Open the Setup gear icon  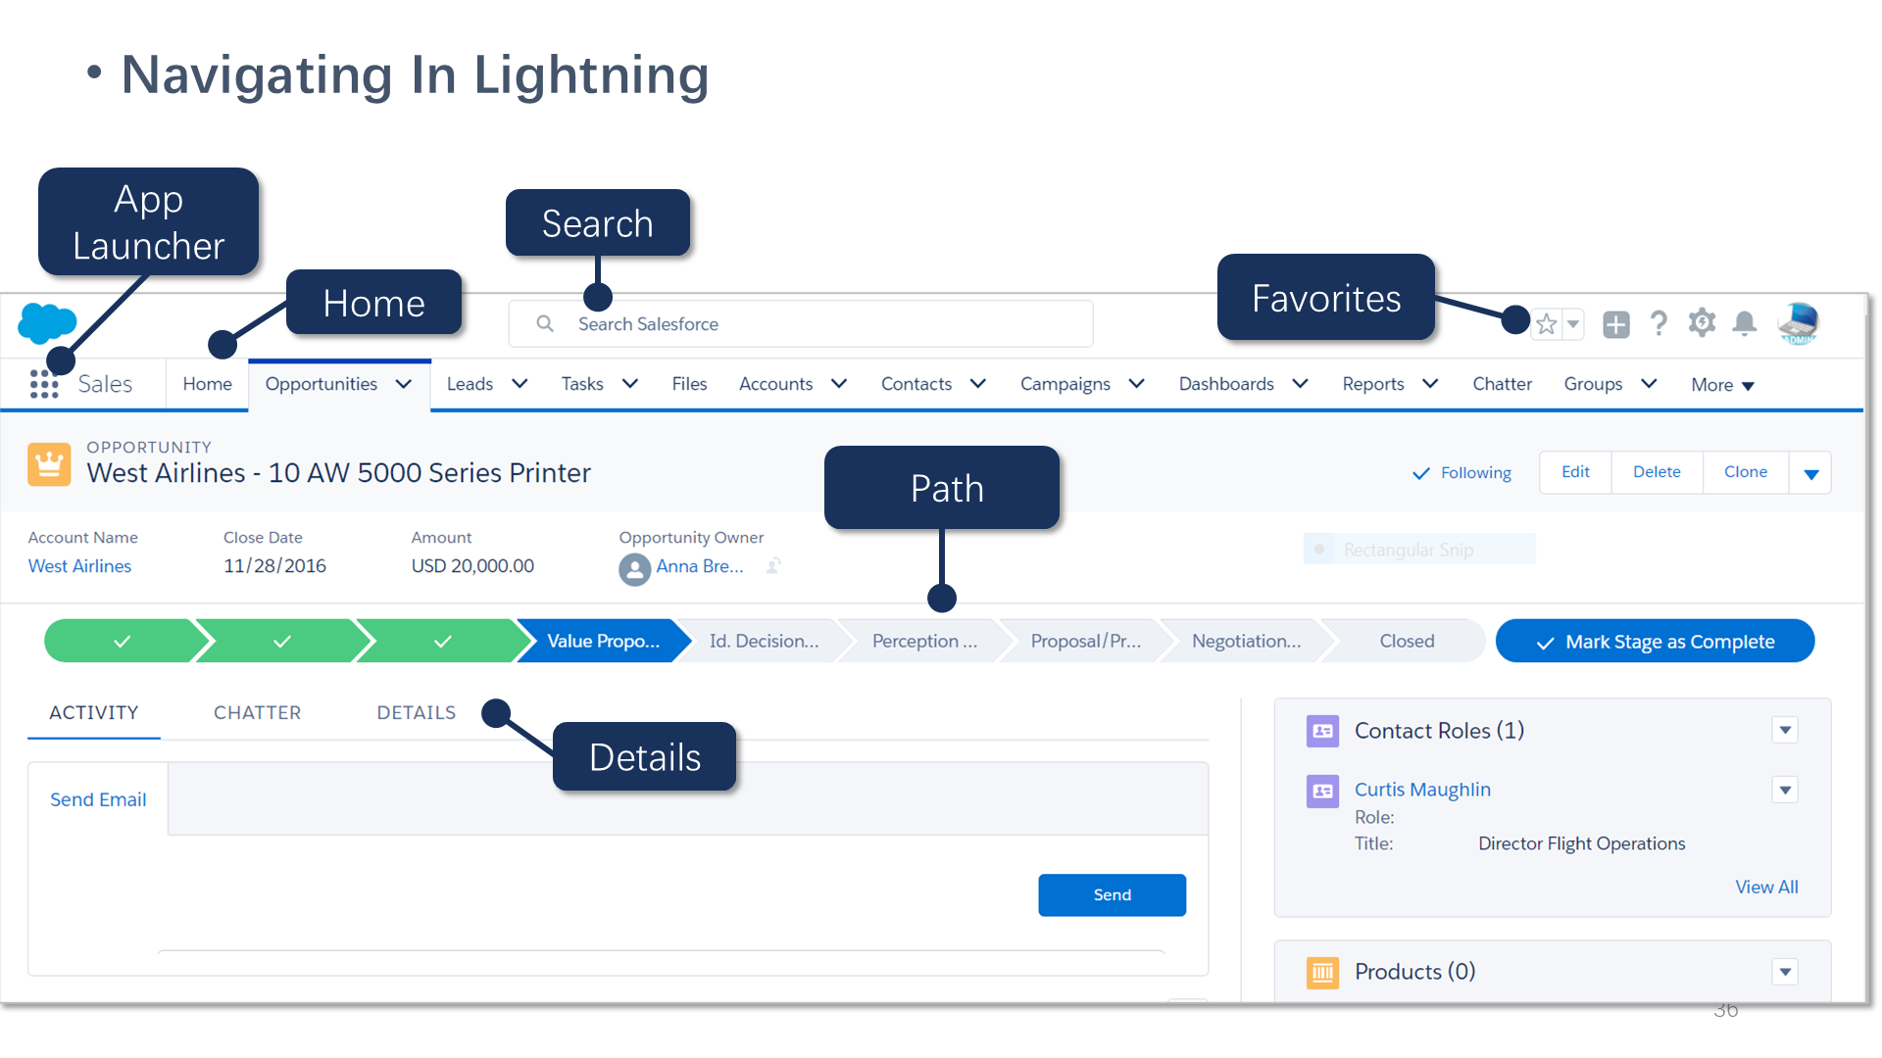1702,323
